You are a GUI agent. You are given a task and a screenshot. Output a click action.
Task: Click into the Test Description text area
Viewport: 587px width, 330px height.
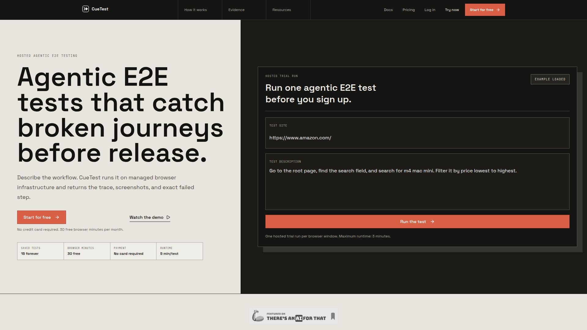tap(417, 182)
